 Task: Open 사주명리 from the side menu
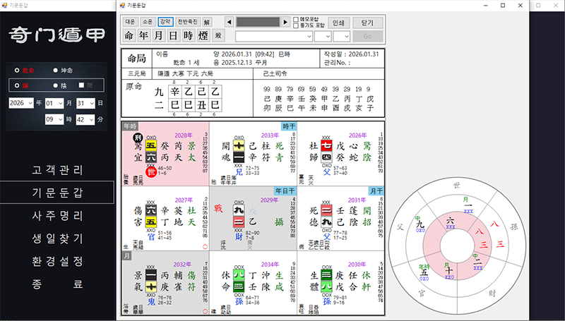pos(57,215)
